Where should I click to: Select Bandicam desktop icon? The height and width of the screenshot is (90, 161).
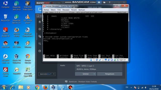click(6, 44)
